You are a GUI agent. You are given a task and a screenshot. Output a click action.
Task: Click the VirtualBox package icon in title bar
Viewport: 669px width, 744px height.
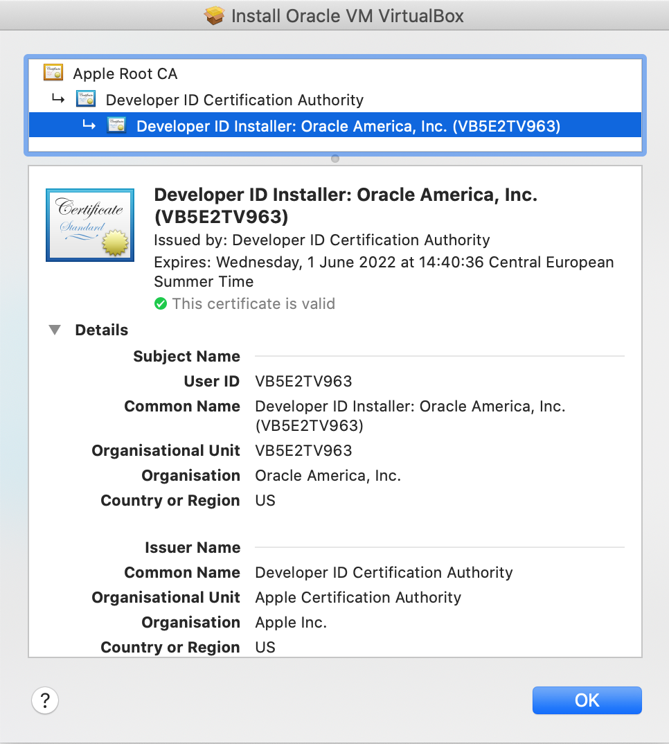215,16
